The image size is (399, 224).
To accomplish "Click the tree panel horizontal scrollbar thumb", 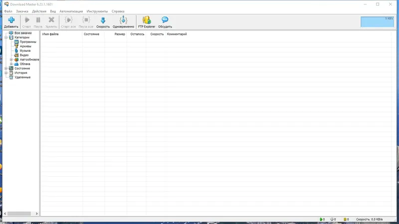I will (x=19, y=214).
